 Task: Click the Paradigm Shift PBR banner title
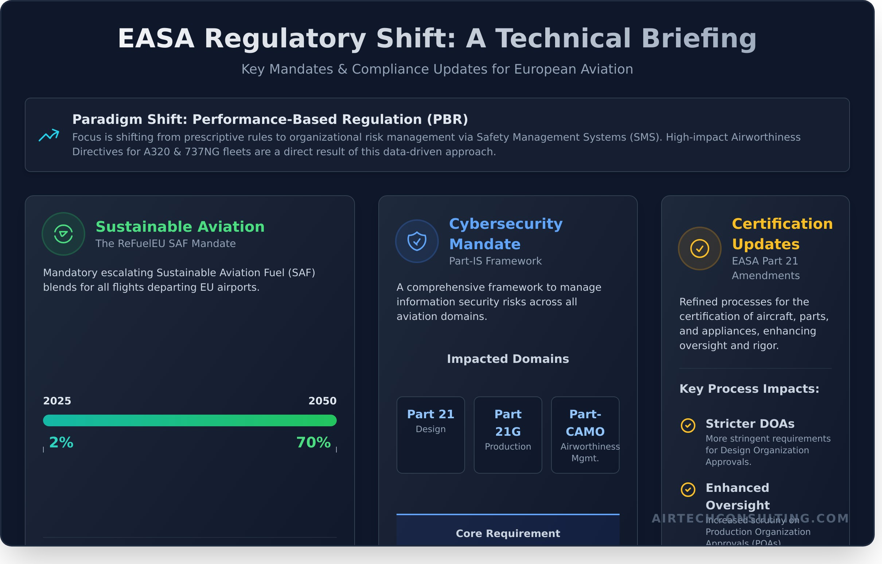point(270,120)
